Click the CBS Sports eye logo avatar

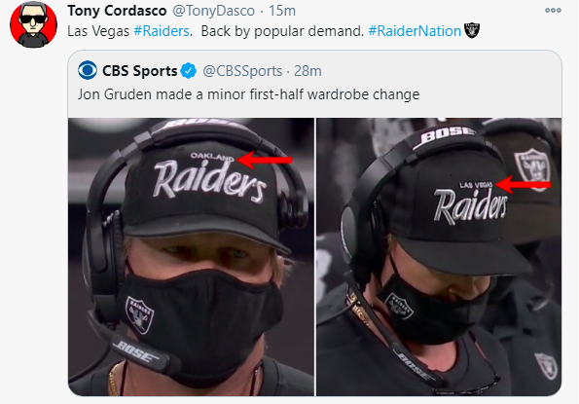click(88, 70)
